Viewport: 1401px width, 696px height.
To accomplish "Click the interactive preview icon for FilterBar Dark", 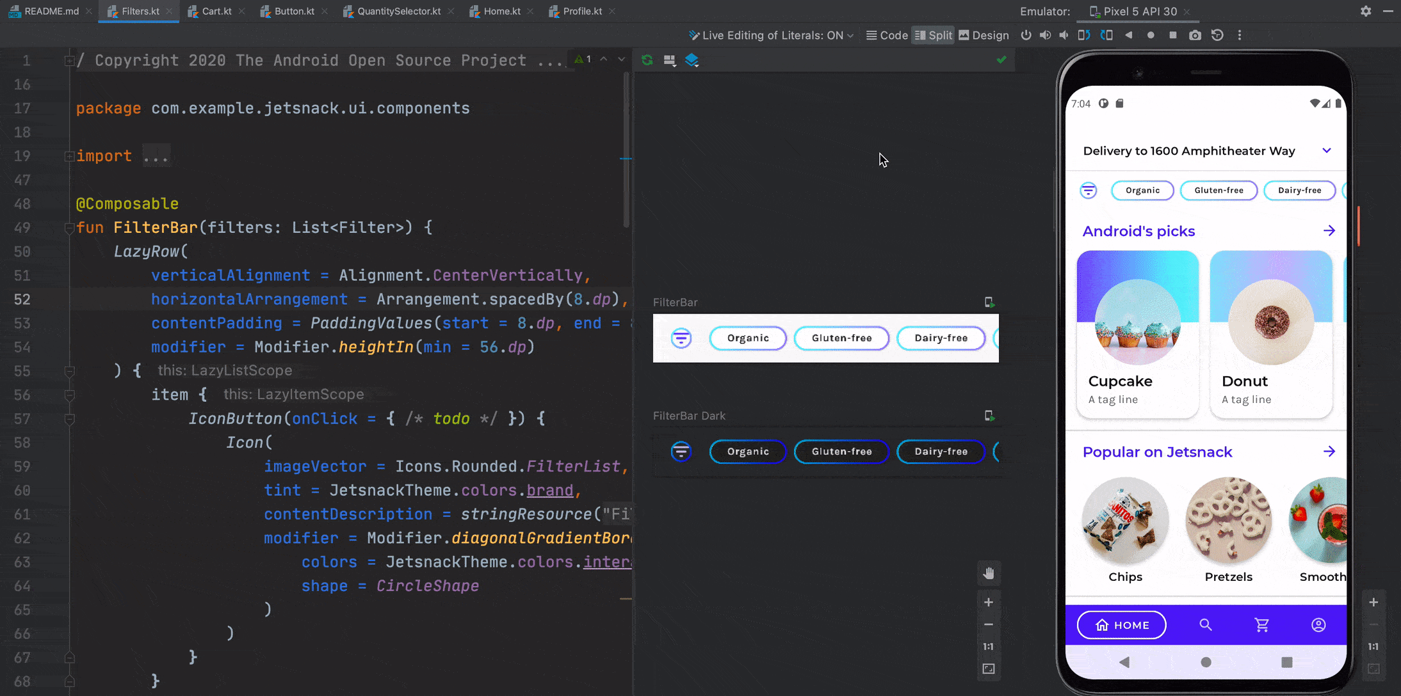I will point(989,415).
